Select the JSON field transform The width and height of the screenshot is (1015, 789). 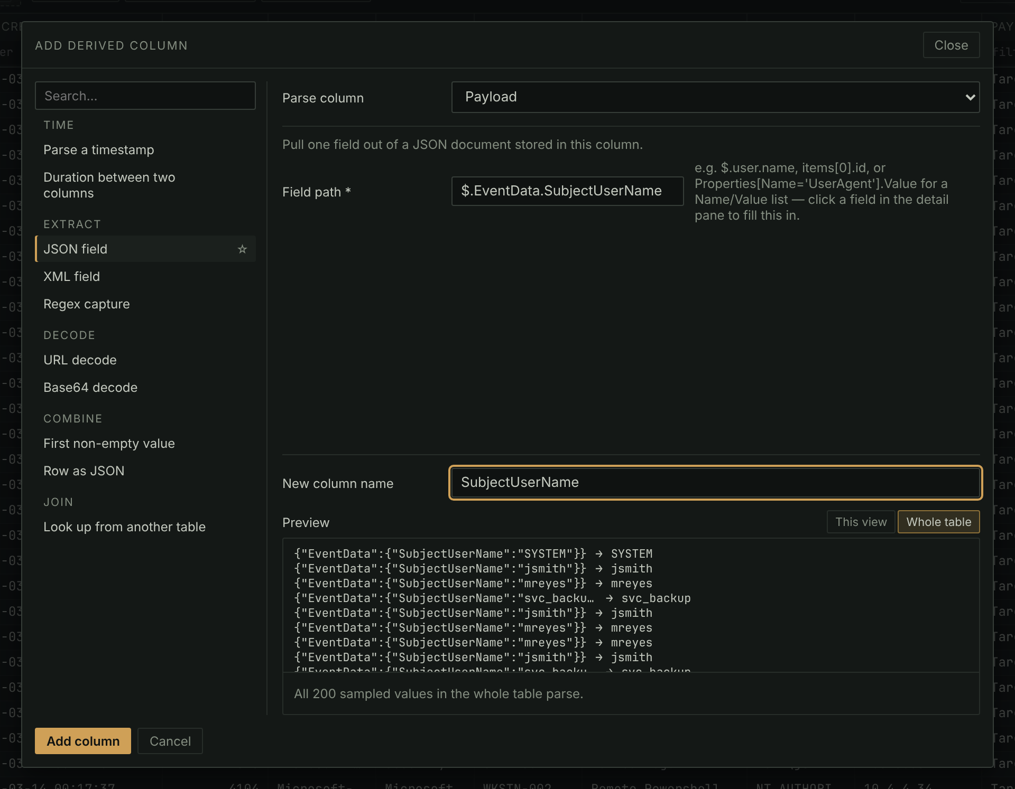[x=145, y=249]
